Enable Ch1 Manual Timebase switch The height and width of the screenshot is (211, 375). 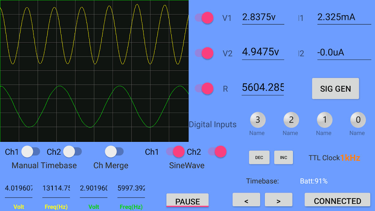coord(31,152)
